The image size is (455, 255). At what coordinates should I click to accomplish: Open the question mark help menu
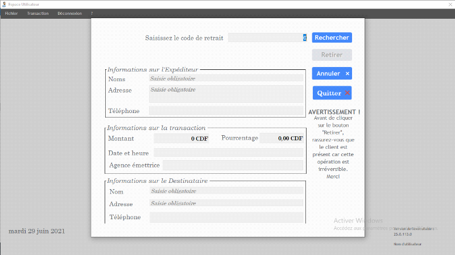tap(92, 13)
